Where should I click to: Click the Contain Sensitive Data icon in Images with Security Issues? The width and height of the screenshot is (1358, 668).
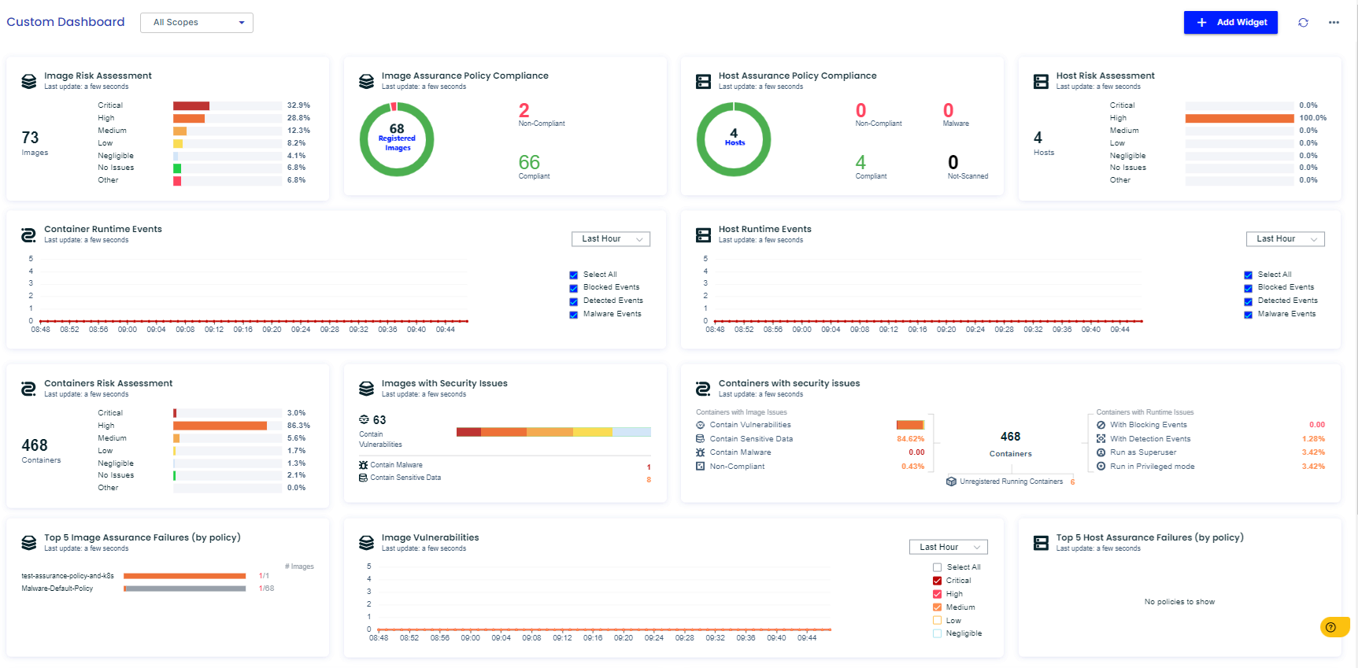(364, 478)
